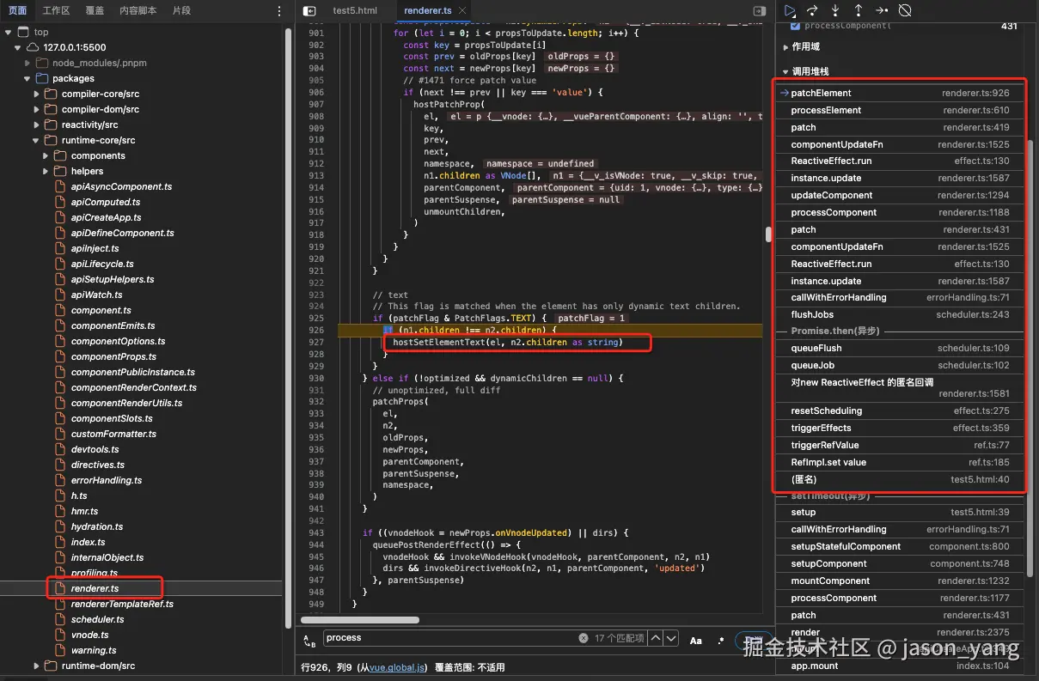The image size is (1039, 681).
Task: Open the 工作区 workspace tab
Action: tap(56, 11)
